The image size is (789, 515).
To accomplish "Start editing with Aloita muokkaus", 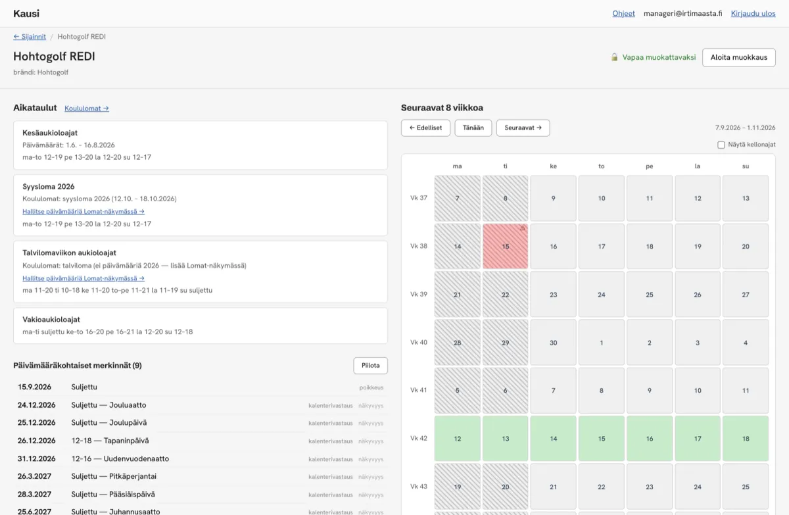I will coord(739,57).
